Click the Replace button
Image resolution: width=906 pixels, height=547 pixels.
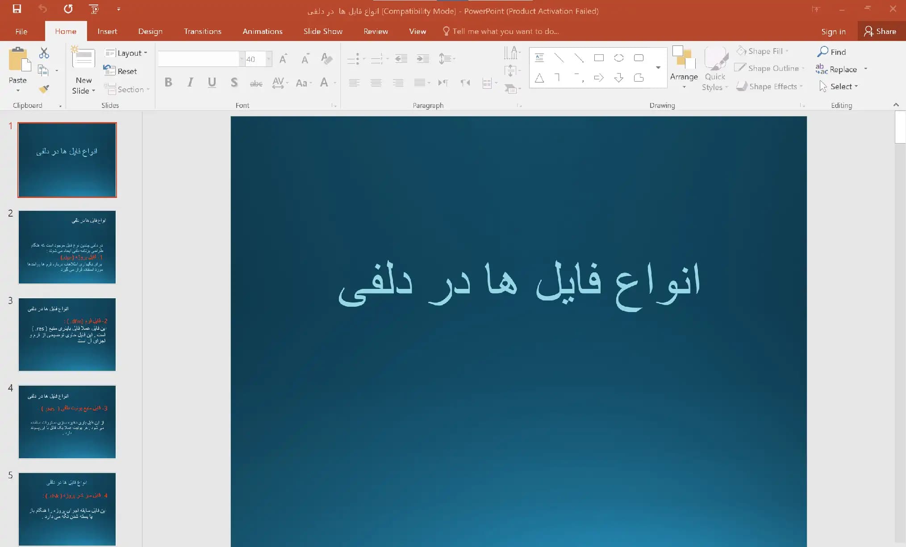tap(837, 69)
